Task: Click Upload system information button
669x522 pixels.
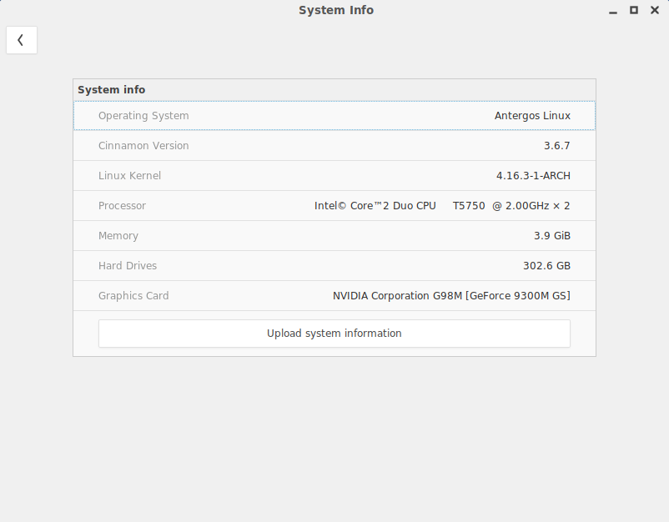Action: click(334, 334)
